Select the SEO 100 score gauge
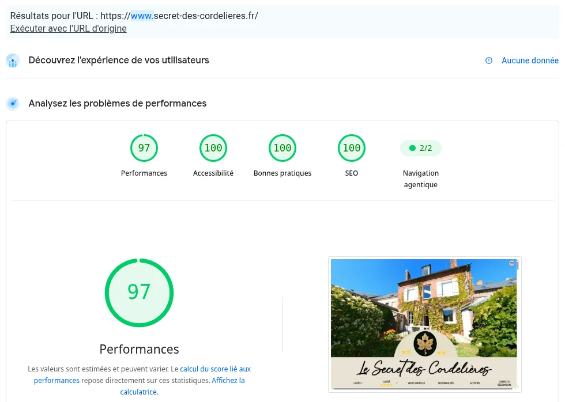Image resolution: width=565 pixels, height=402 pixels. [x=352, y=148]
